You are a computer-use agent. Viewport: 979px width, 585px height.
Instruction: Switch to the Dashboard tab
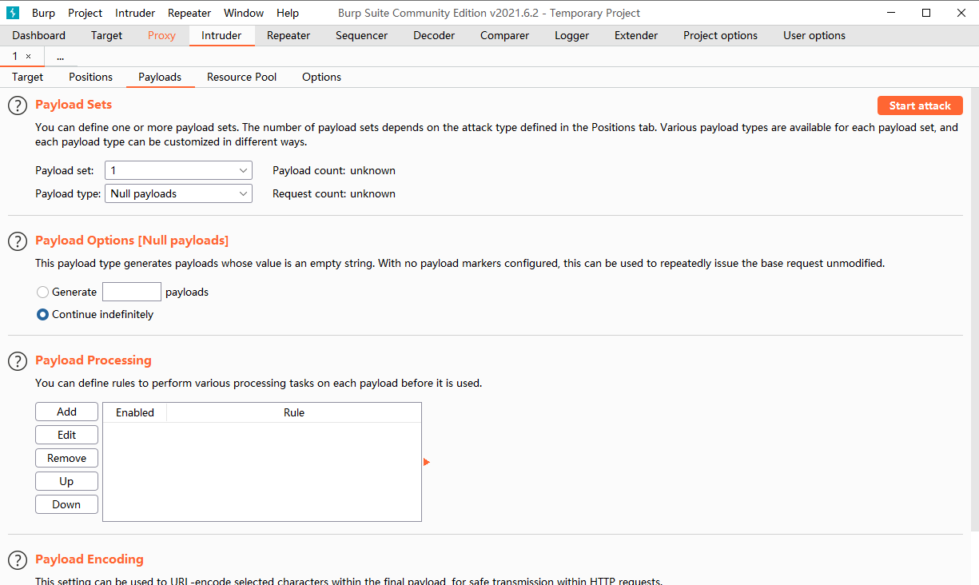(39, 35)
